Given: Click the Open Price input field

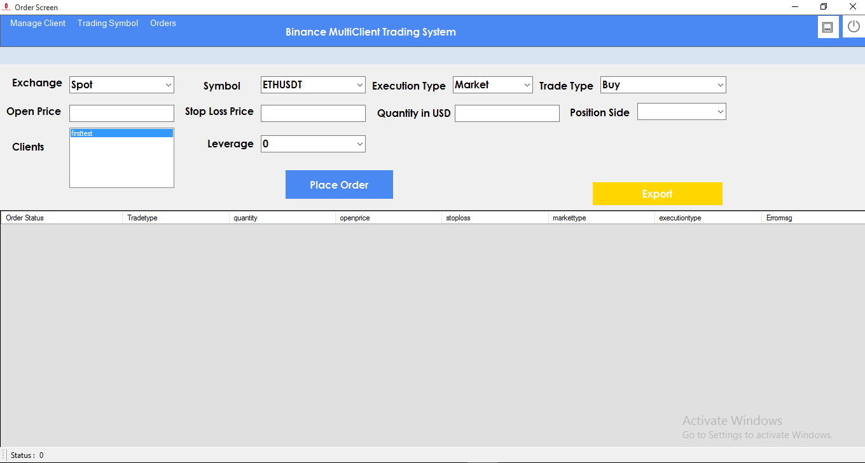Looking at the screenshot, I should pos(121,113).
